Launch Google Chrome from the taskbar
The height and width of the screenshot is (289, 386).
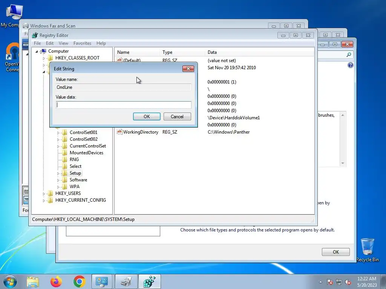[79, 281]
